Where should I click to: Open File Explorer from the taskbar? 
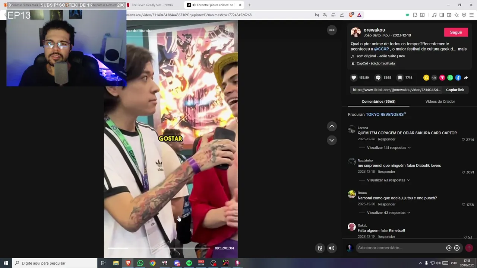coord(116,263)
